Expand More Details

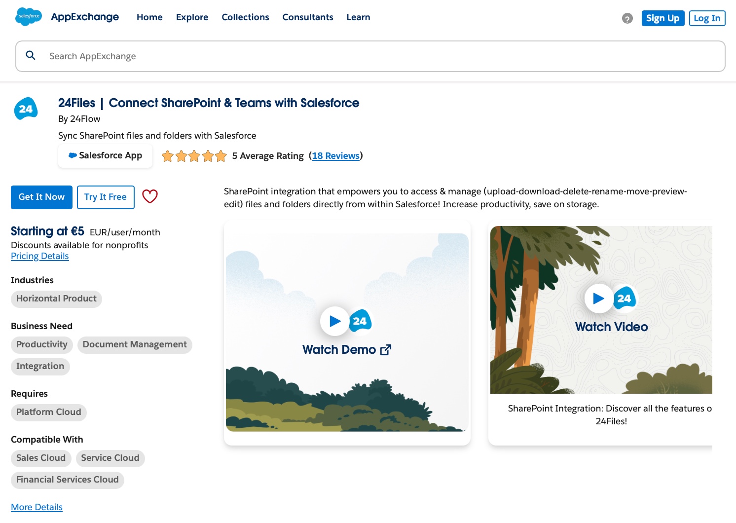(37, 507)
